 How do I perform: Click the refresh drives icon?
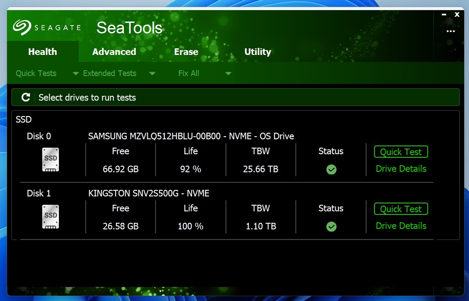click(x=26, y=97)
